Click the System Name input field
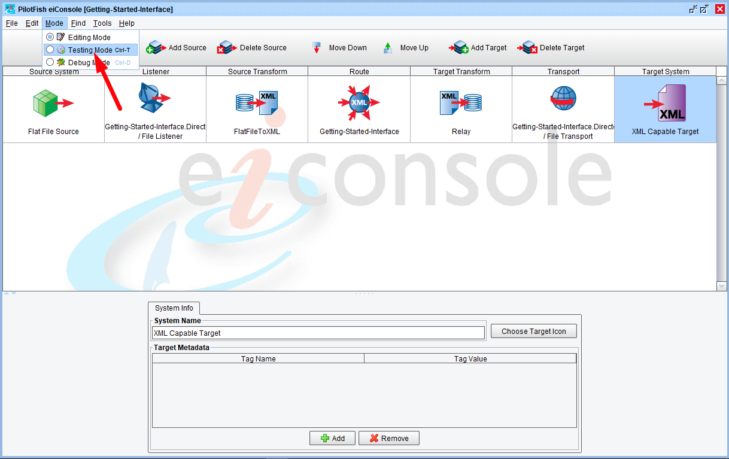 318,333
